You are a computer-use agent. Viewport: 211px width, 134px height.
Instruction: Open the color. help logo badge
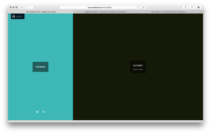coord(18,16)
